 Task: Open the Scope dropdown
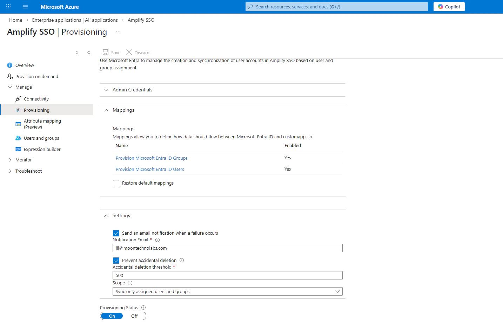point(227,291)
